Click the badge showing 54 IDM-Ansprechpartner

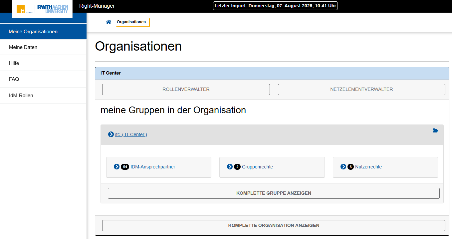point(125,167)
